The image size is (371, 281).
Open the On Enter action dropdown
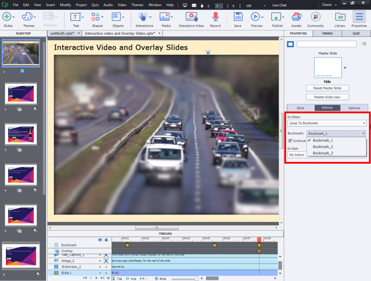[326, 123]
